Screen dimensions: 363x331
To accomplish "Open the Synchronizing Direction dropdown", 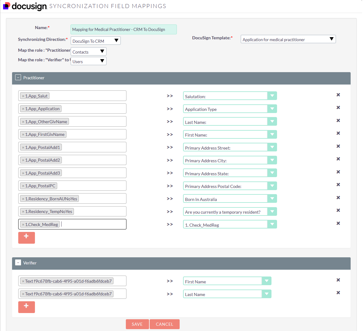I will click(95, 41).
